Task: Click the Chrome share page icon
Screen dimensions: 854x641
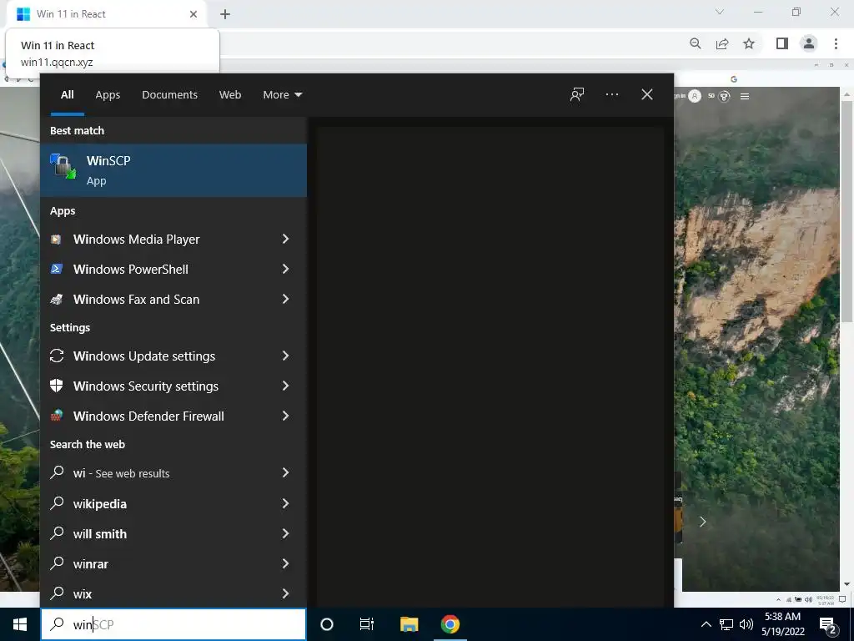Action: click(x=722, y=43)
